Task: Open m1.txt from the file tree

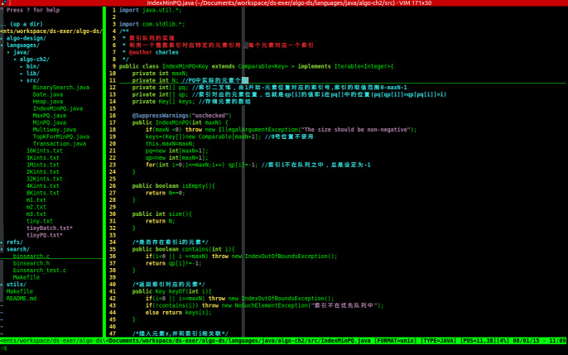Action: pyautogui.click(x=36, y=199)
